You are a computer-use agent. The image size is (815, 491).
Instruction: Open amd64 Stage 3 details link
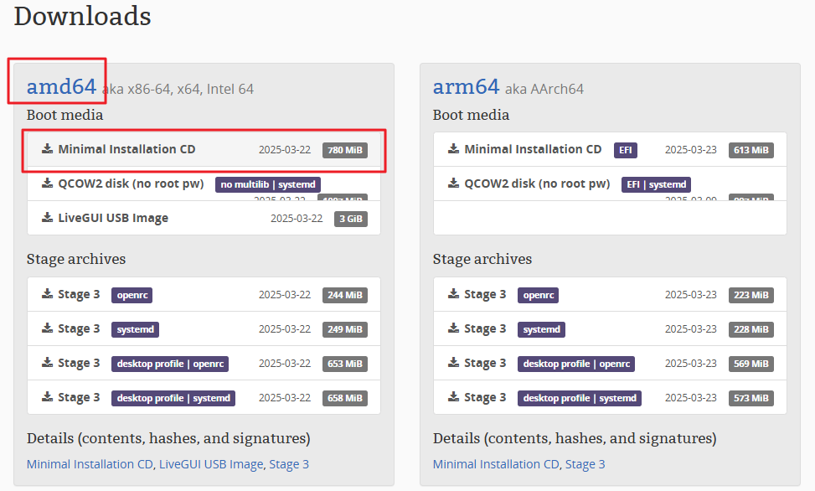[x=289, y=464]
